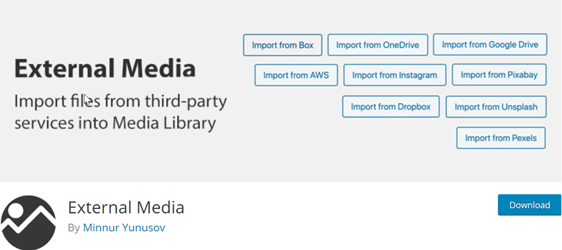Click the 'By' label before the author name
Image resolution: width=562 pixels, height=250 pixels.
[x=74, y=228]
